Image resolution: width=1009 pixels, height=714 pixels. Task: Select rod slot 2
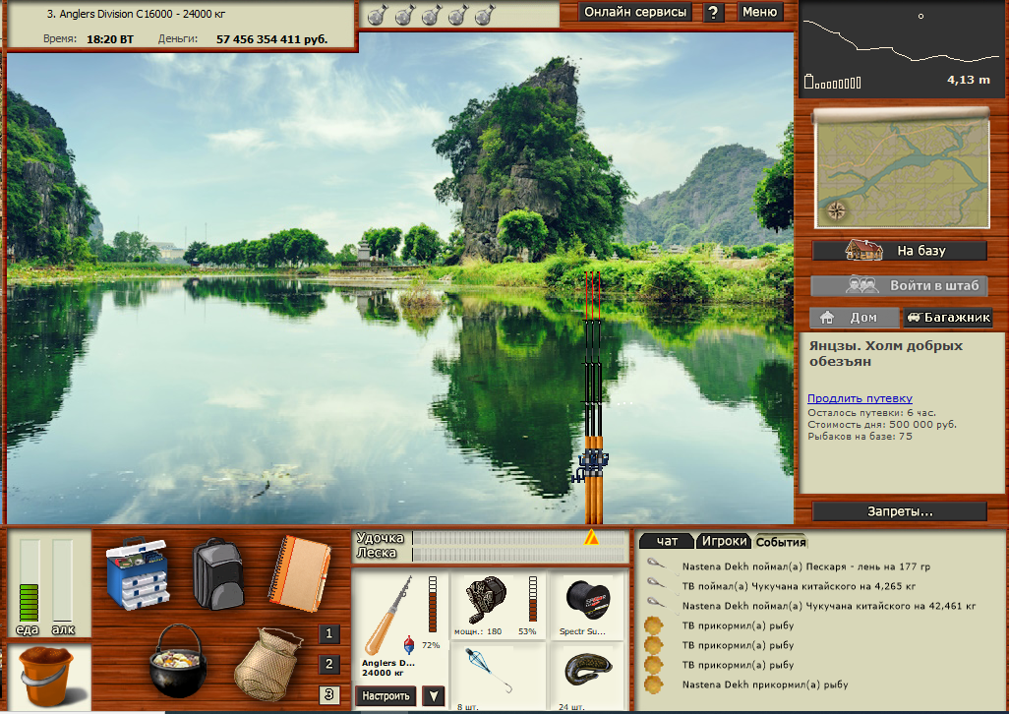[328, 664]
